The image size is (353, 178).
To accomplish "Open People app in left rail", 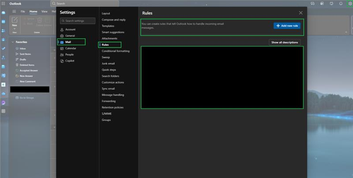I will click(4, 30).
